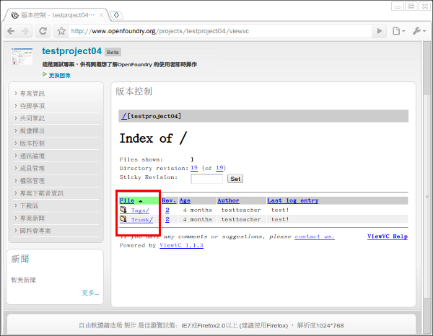Click the folder icon beside Tags/
This screenshot has height=336, width=433.
pos(123,210)
